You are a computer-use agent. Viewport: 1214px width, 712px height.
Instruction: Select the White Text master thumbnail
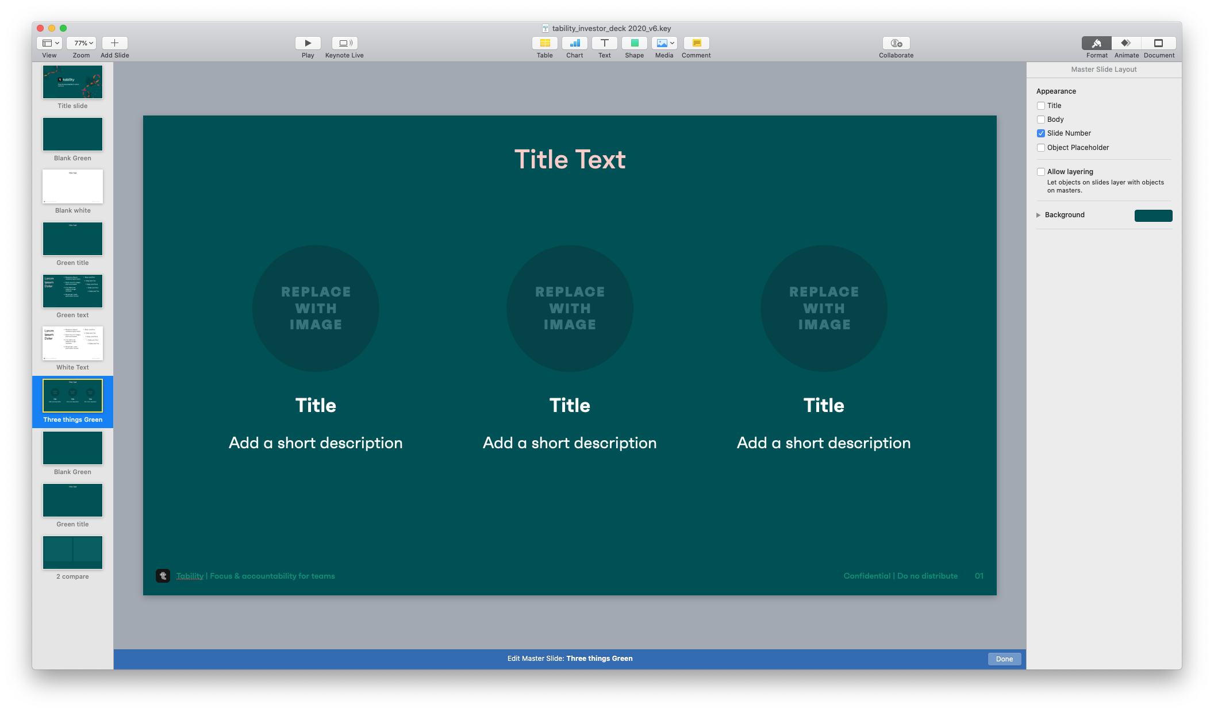click(x=72, y=344)
